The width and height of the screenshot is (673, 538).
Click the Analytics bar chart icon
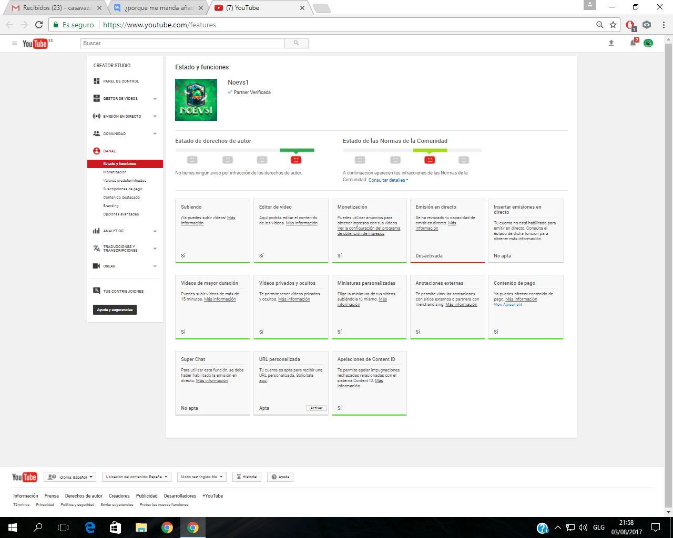coord(96,231)
